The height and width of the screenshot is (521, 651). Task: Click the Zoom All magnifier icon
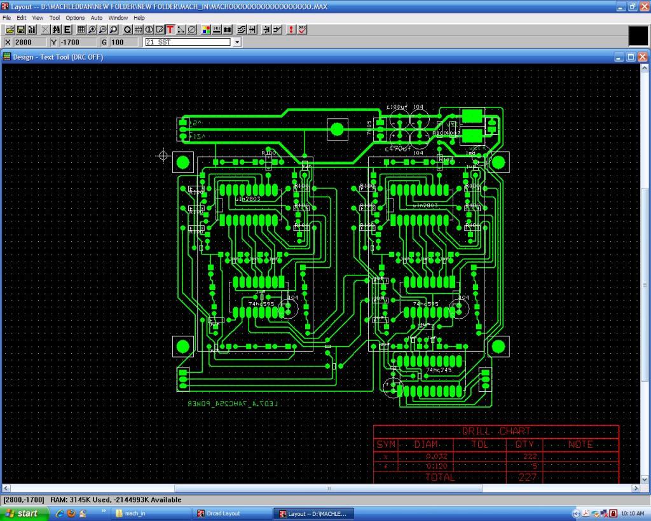[113, 29]
